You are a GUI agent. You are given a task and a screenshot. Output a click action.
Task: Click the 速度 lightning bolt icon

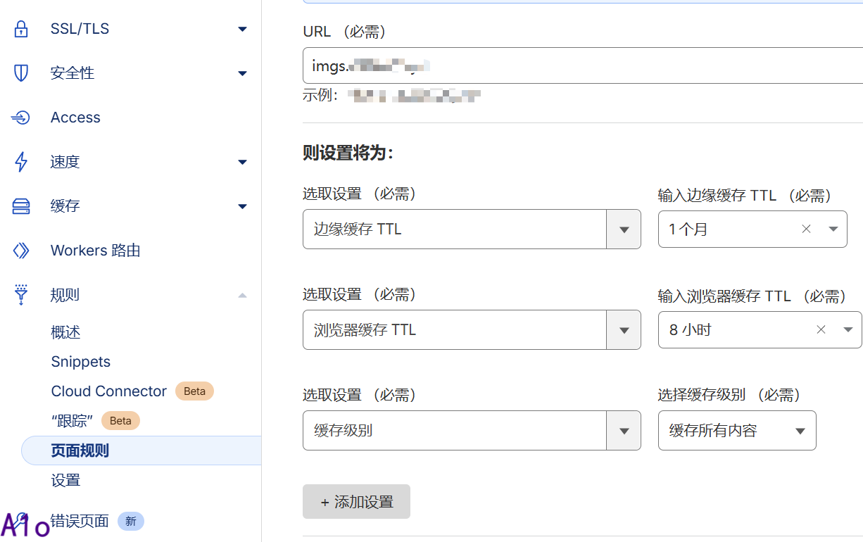click(21, 162)
